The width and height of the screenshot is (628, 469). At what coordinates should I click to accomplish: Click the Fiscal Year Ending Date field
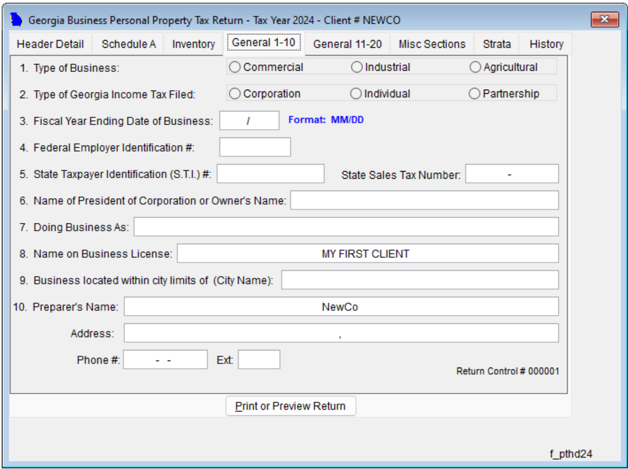(x=249, y=121)
